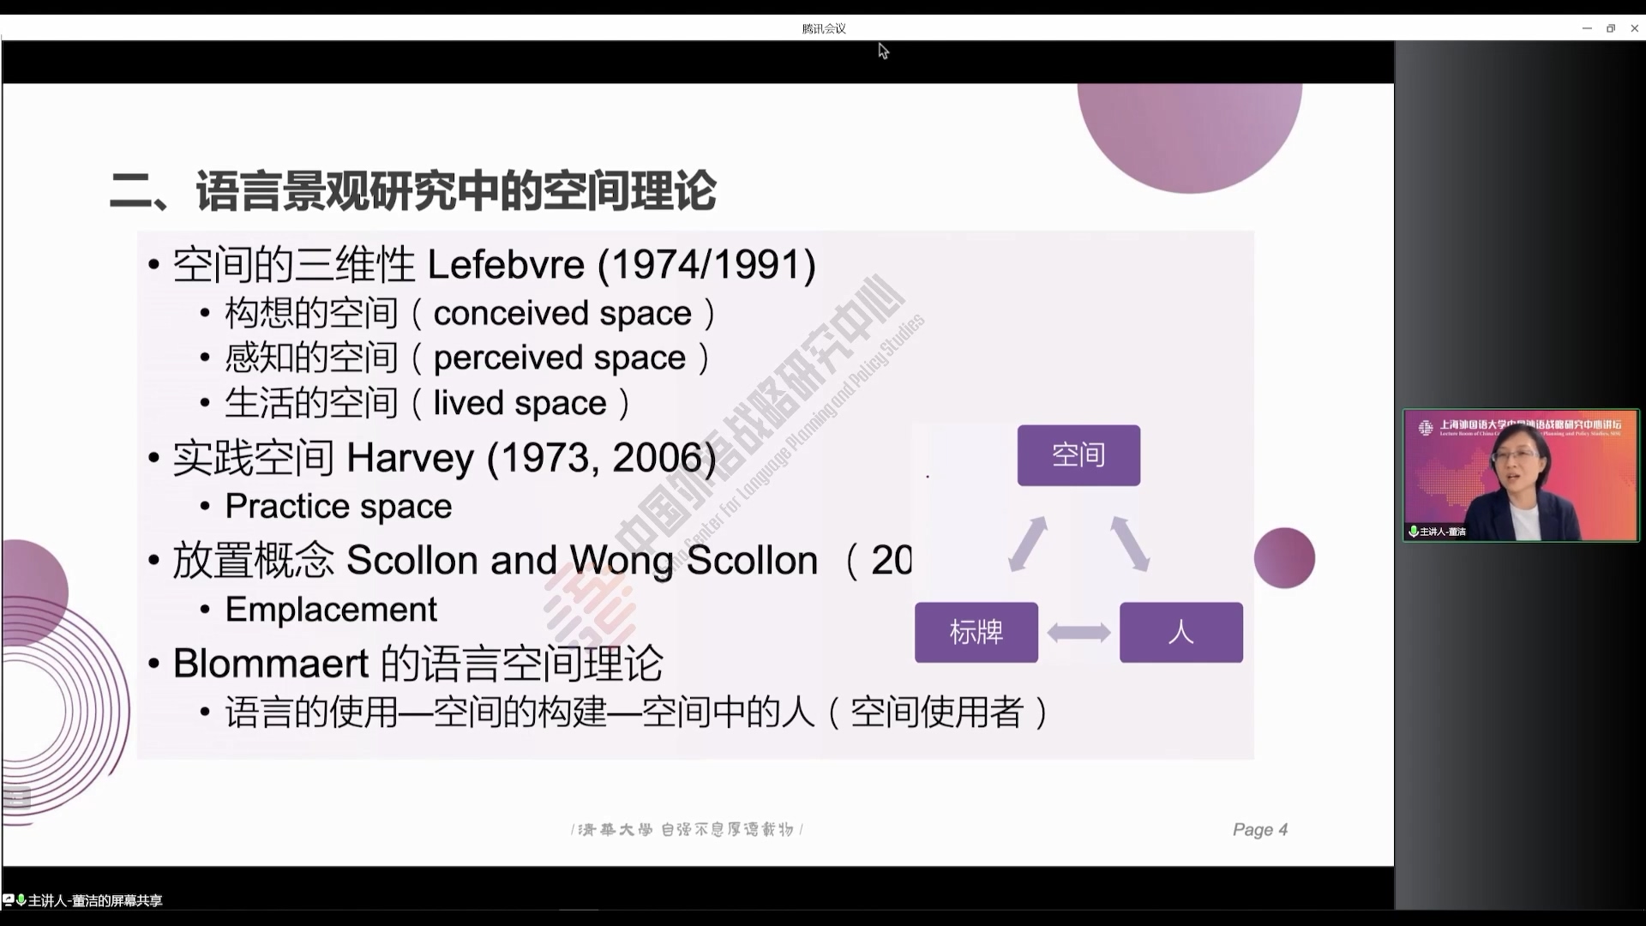Click the 主讲人-董洁 name label on video tile
Image resolution: width=1646 pixels, height=926 pixels.
click(x=1443, y=532)
